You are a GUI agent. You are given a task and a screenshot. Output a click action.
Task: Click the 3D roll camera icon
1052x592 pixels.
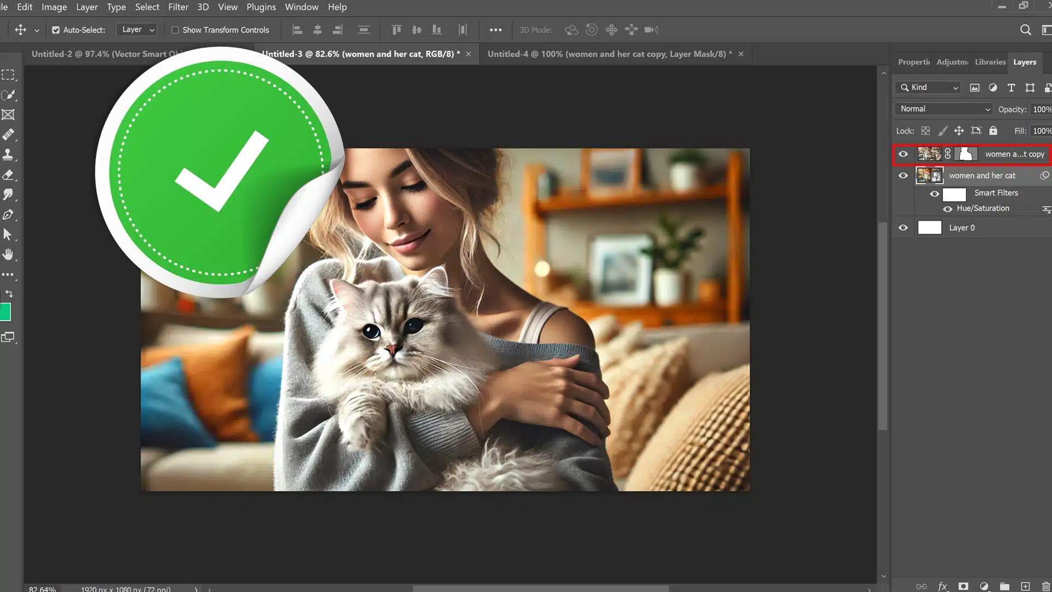(592, 30)
